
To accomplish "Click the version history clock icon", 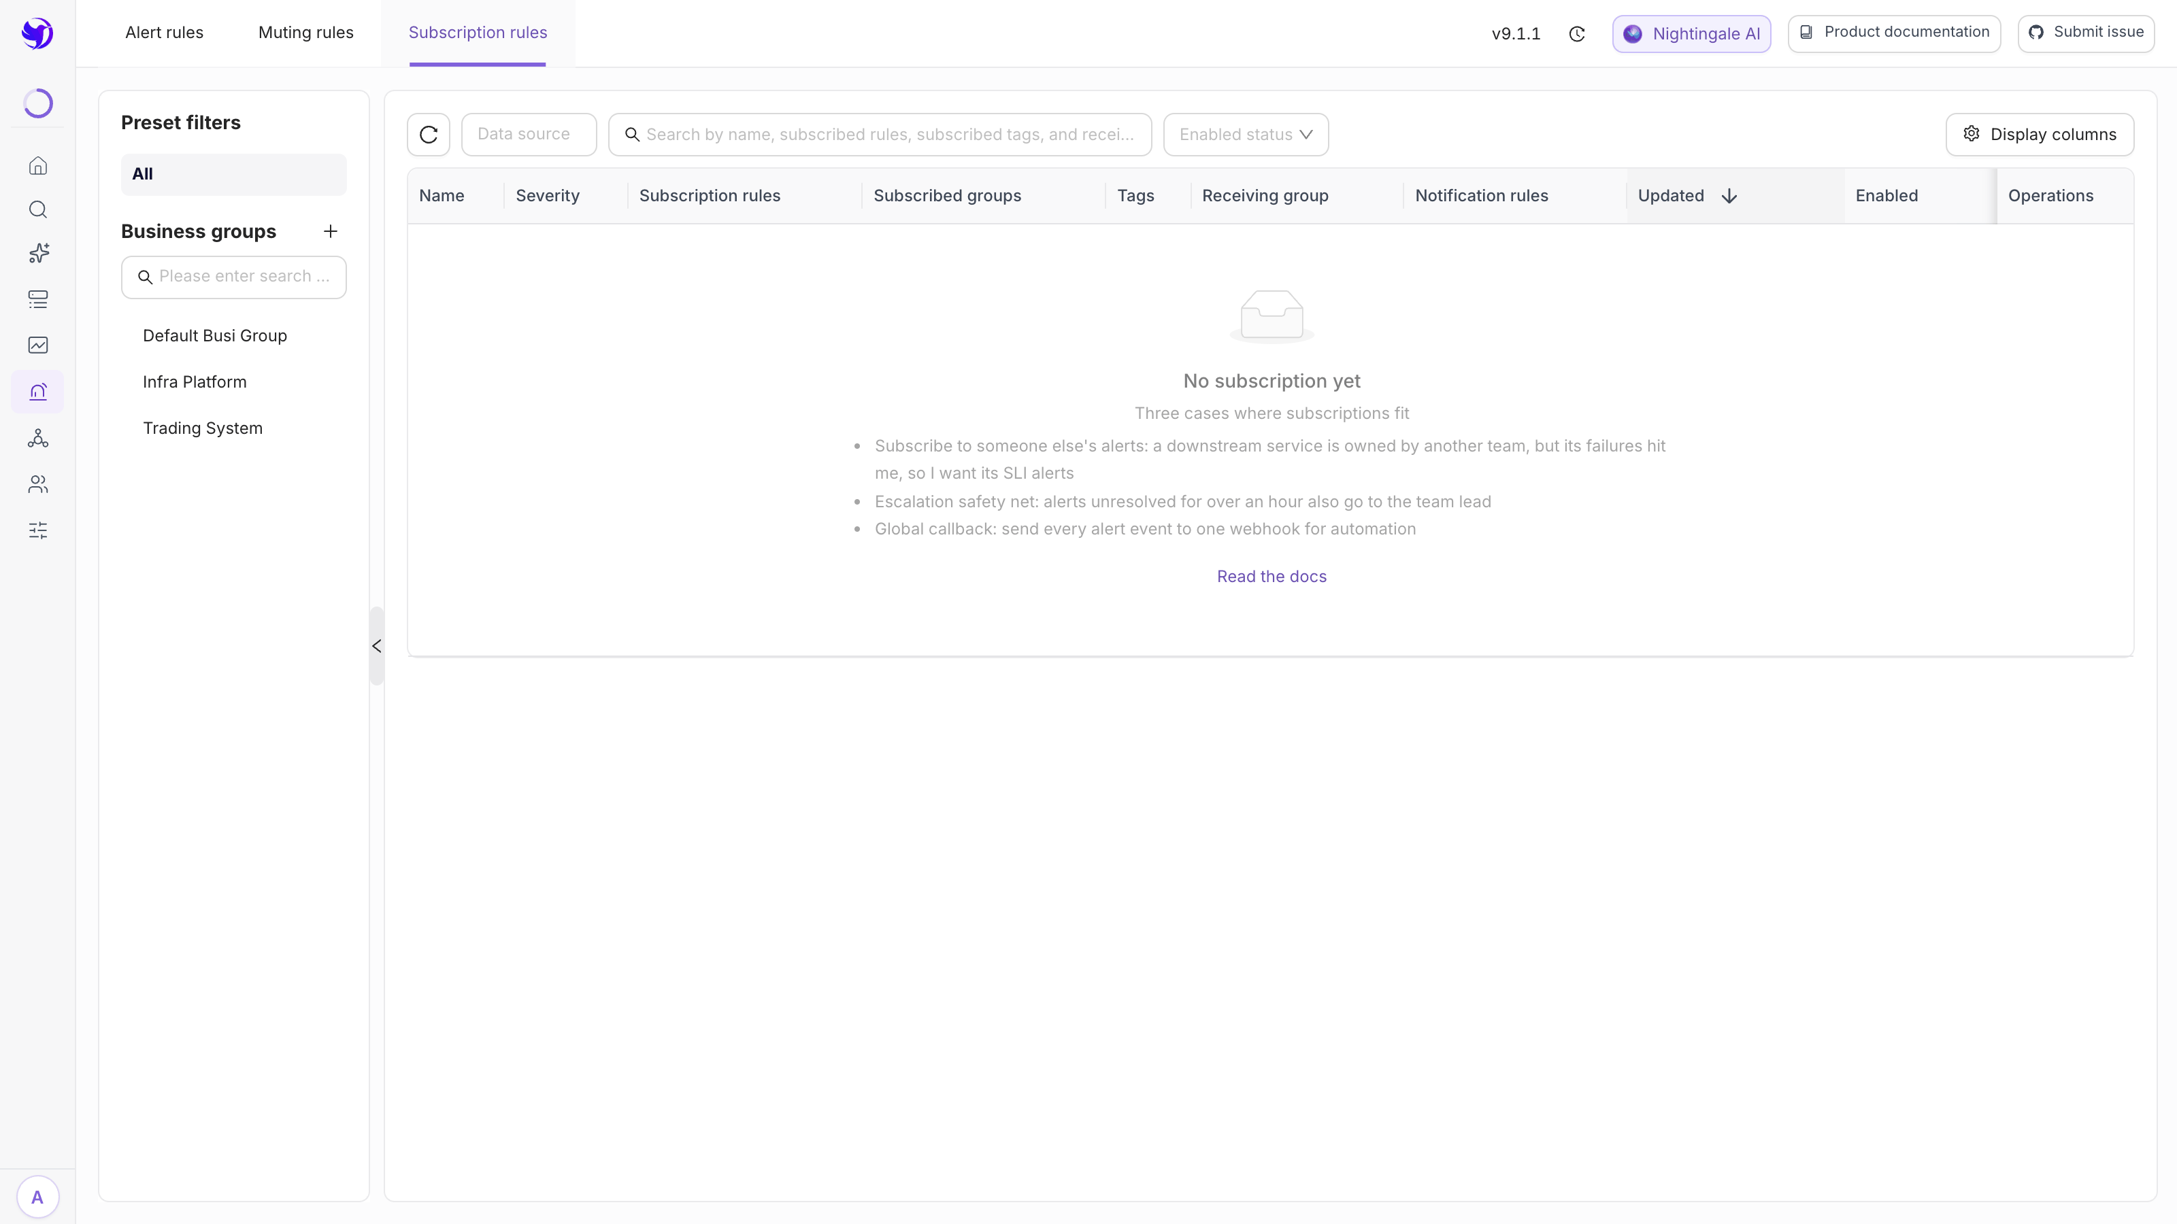I will click(x=1577, y=34).
